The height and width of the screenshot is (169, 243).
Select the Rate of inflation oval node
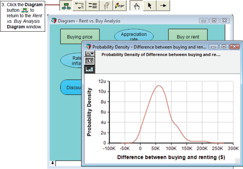point(71,60)
